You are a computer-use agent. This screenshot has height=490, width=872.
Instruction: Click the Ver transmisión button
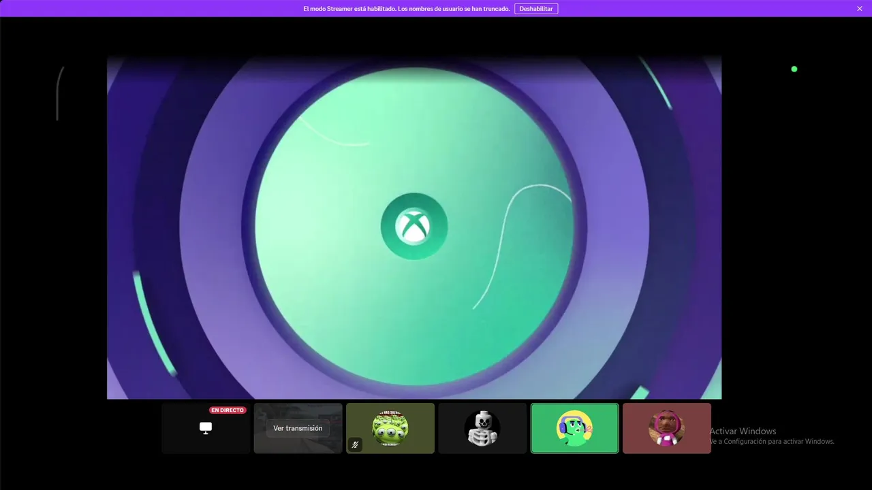tap(298, 428)
